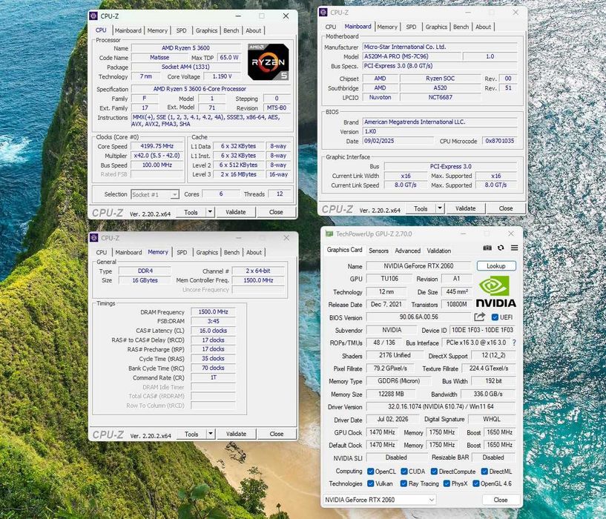606x519 pixels.
Task: Open the Tools dropdown arrow in the Memory window
Action: click(x=210, y=434)
